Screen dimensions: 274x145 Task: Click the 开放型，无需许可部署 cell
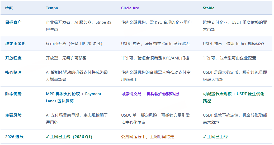tap(66, 58)
